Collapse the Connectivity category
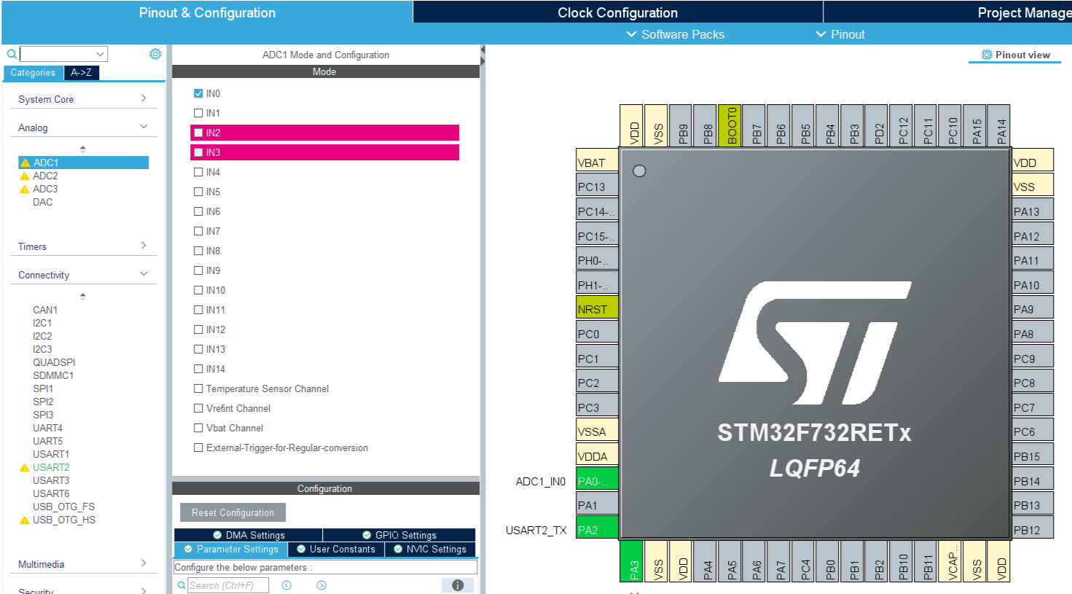1072x594 pixels. pyautogui.click(x=82, y=275)
